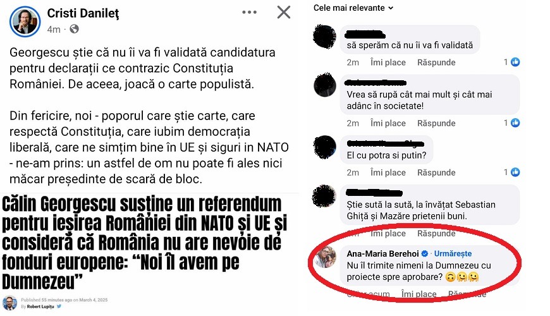This screenshot has height=316, width=550.
Task: Expand the Cele mai relevante sort dropdown
Action: click(353, 8)
